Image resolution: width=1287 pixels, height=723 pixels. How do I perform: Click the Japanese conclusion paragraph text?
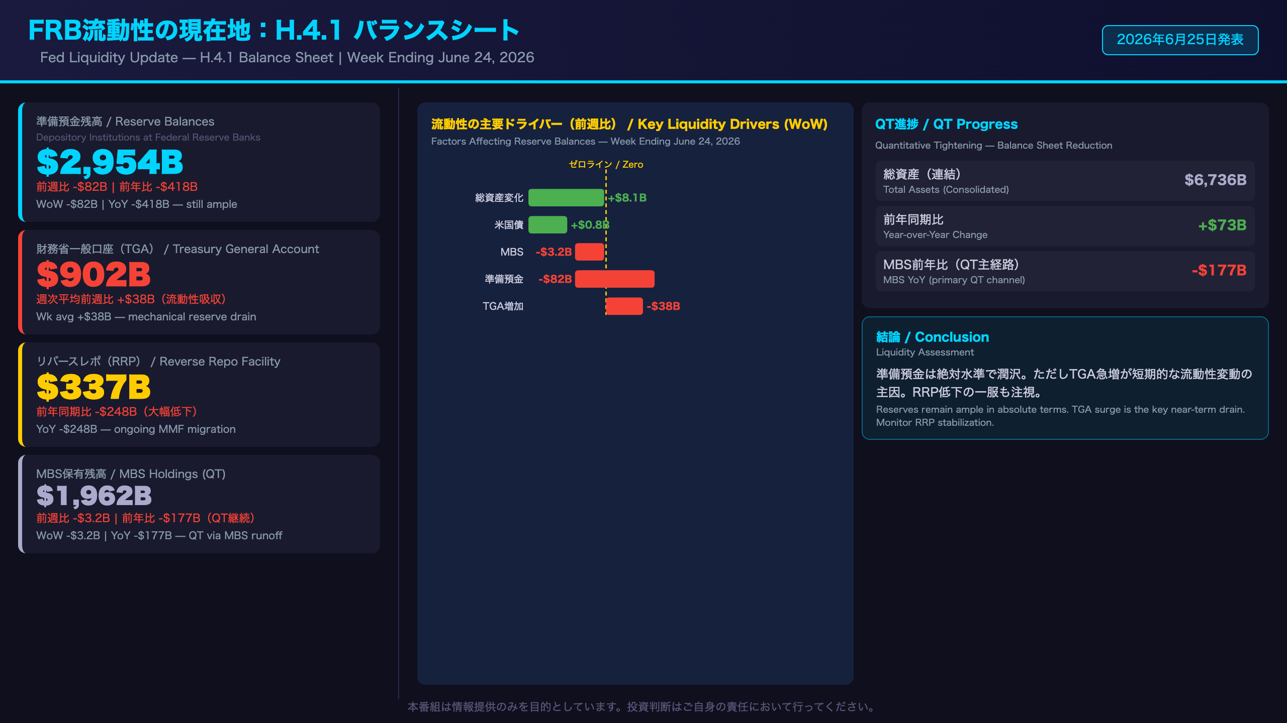pyautogui.click(x=1064, y=383)
